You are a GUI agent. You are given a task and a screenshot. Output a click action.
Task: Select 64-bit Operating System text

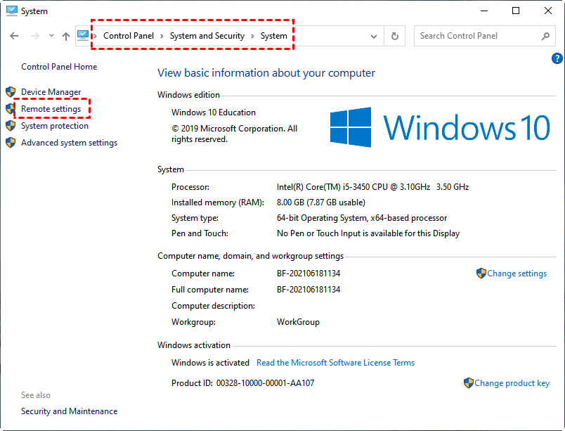pos(362,218)
